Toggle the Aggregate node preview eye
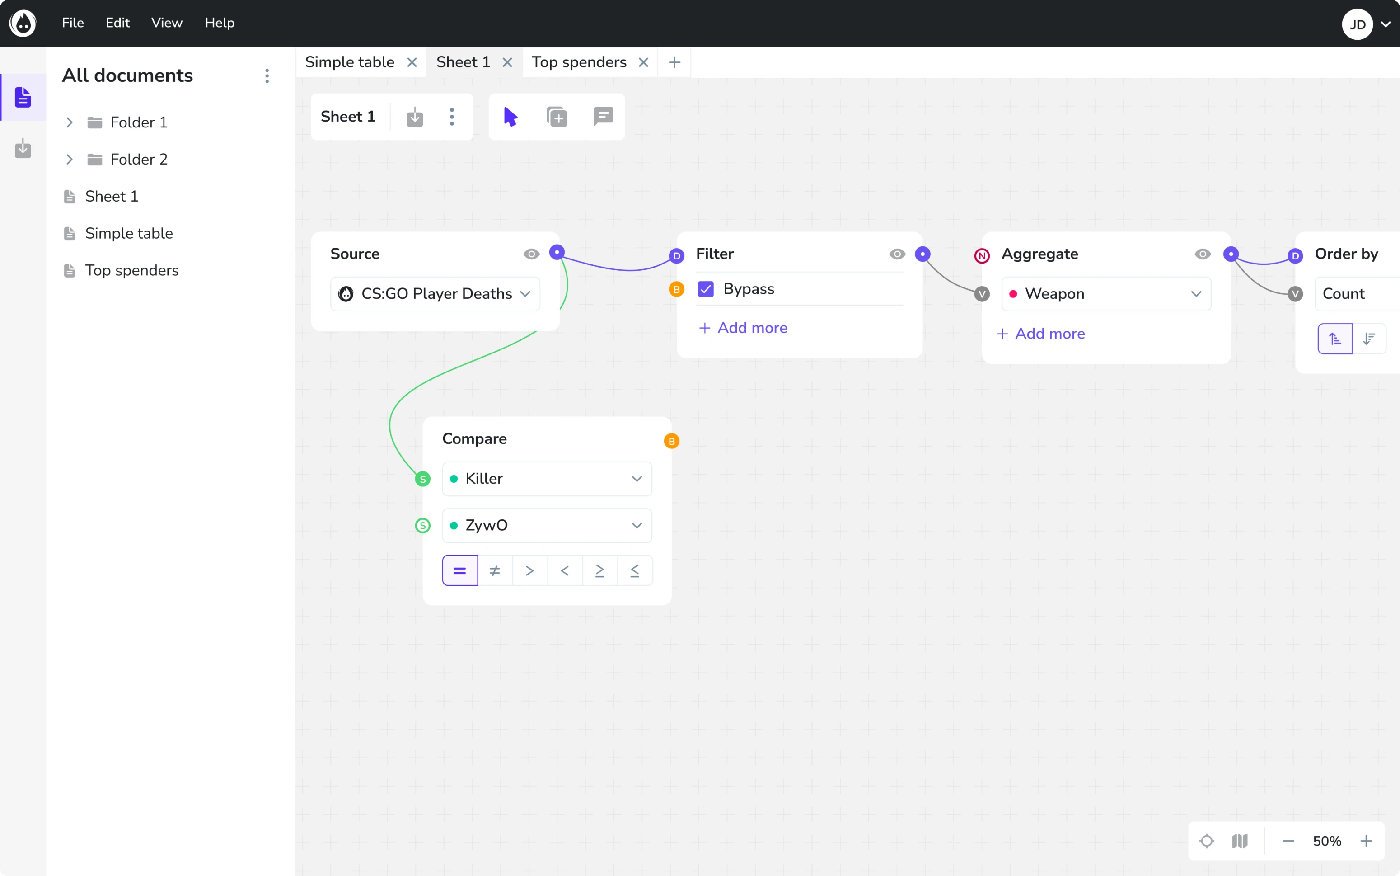Image resolution: width=1400 pixels, height=876 pixels. (1203, 254)
